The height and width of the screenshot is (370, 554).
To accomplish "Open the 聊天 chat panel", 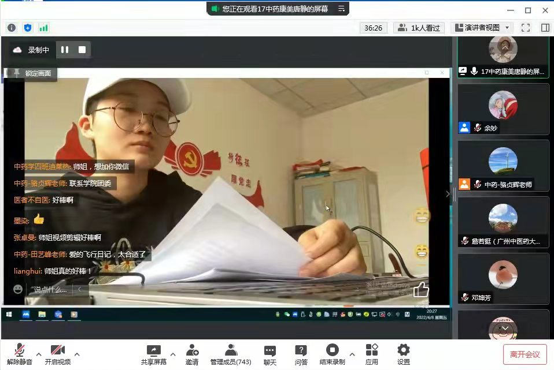I will point(269,354).
